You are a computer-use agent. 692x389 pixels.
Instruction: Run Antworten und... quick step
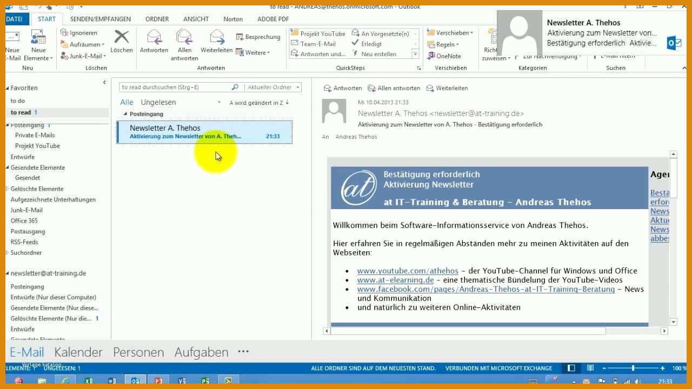click(x=318, y=54)
